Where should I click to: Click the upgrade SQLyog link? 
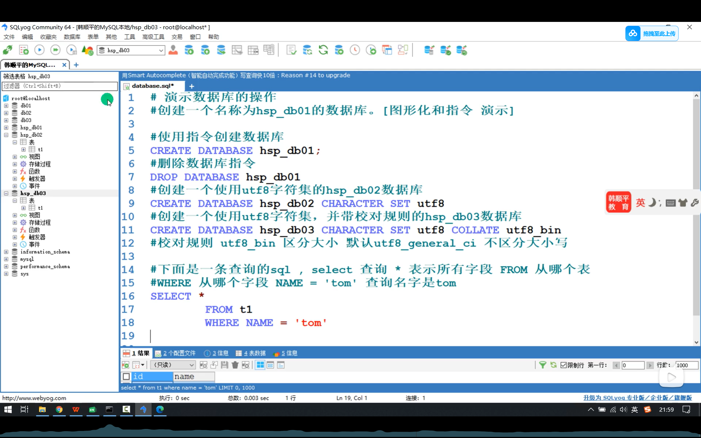pos(637,398)
